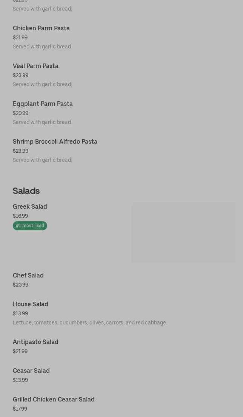The width and height of the screenshot is (243, 417).
Task: Click the $17.99 Grilled Chicken Ceasar price
Action: [x=20, y=409]
